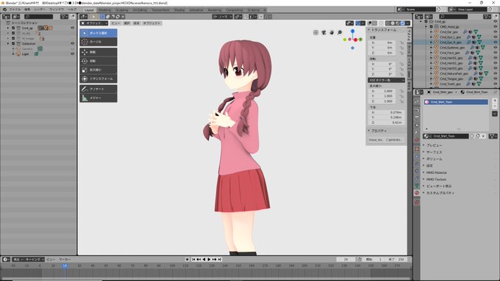Screen dimensions: 500x281
Task: Click the camera view icon in viewport
Action: click(324, 32)
